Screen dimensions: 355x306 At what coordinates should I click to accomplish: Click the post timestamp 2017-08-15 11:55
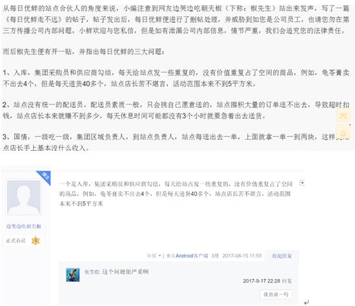pos(242,256)
